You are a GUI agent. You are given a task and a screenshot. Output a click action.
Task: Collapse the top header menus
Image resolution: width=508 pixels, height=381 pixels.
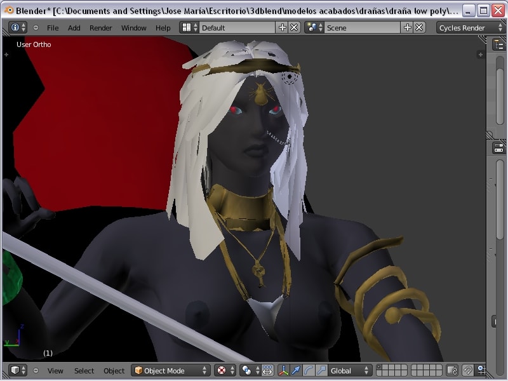click(x=36, y=28)
